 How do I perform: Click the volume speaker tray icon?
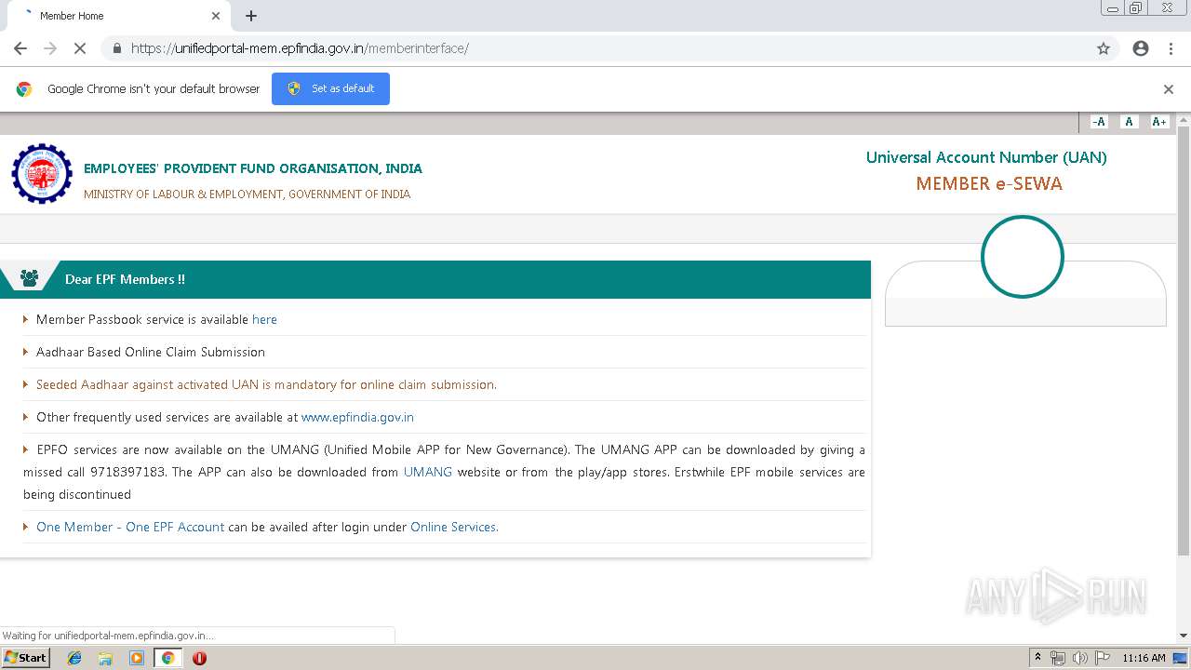point(1080,658)
